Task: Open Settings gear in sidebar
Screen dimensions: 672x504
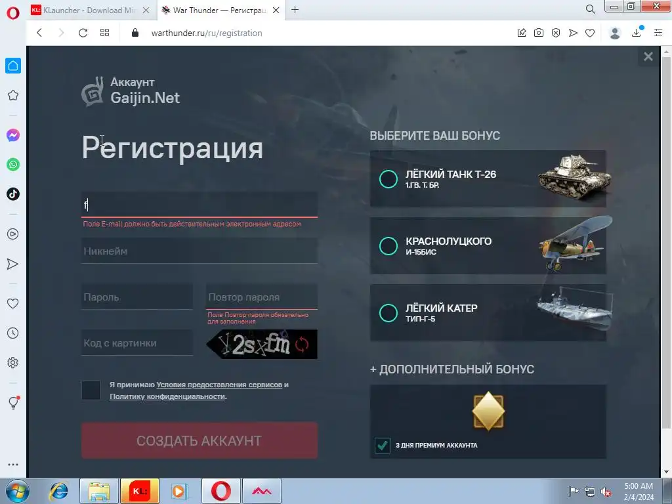Action: point(13,362)
